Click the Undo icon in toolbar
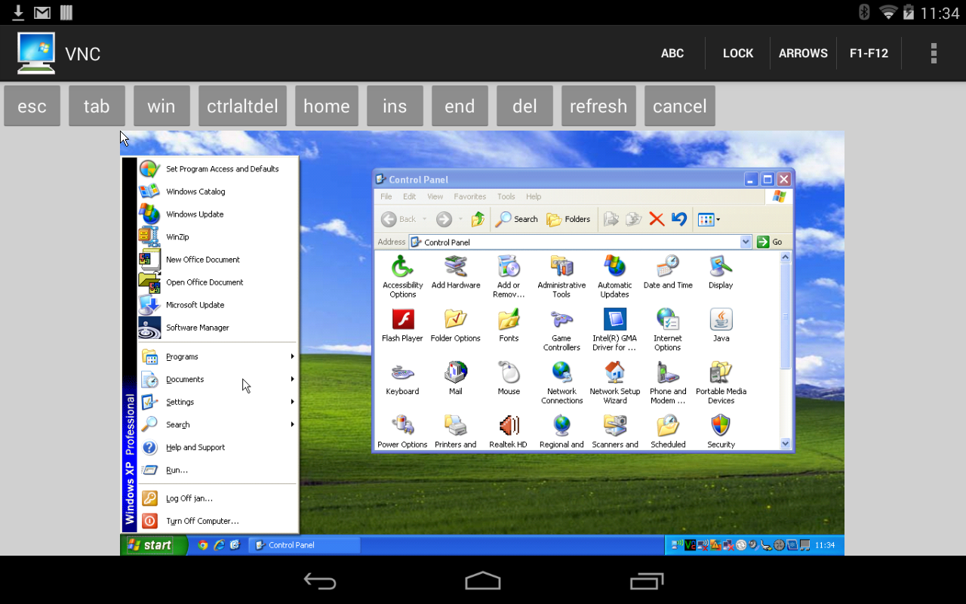 [x=679, y=220]
